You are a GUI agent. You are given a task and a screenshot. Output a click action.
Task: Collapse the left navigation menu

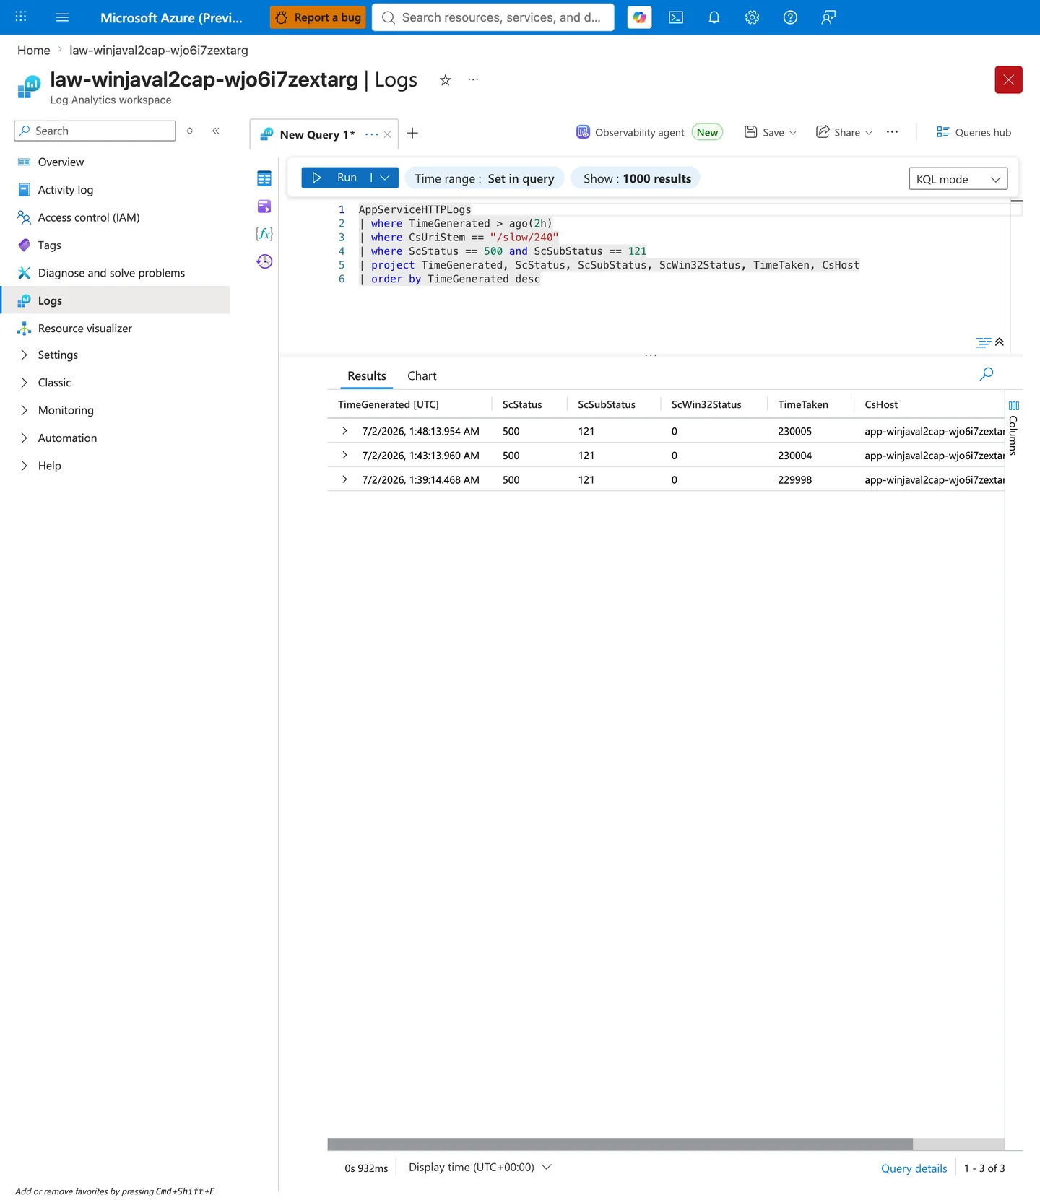click(216, 131)
